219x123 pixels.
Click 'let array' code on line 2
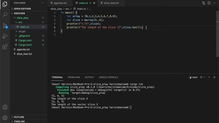pos(73,16)
